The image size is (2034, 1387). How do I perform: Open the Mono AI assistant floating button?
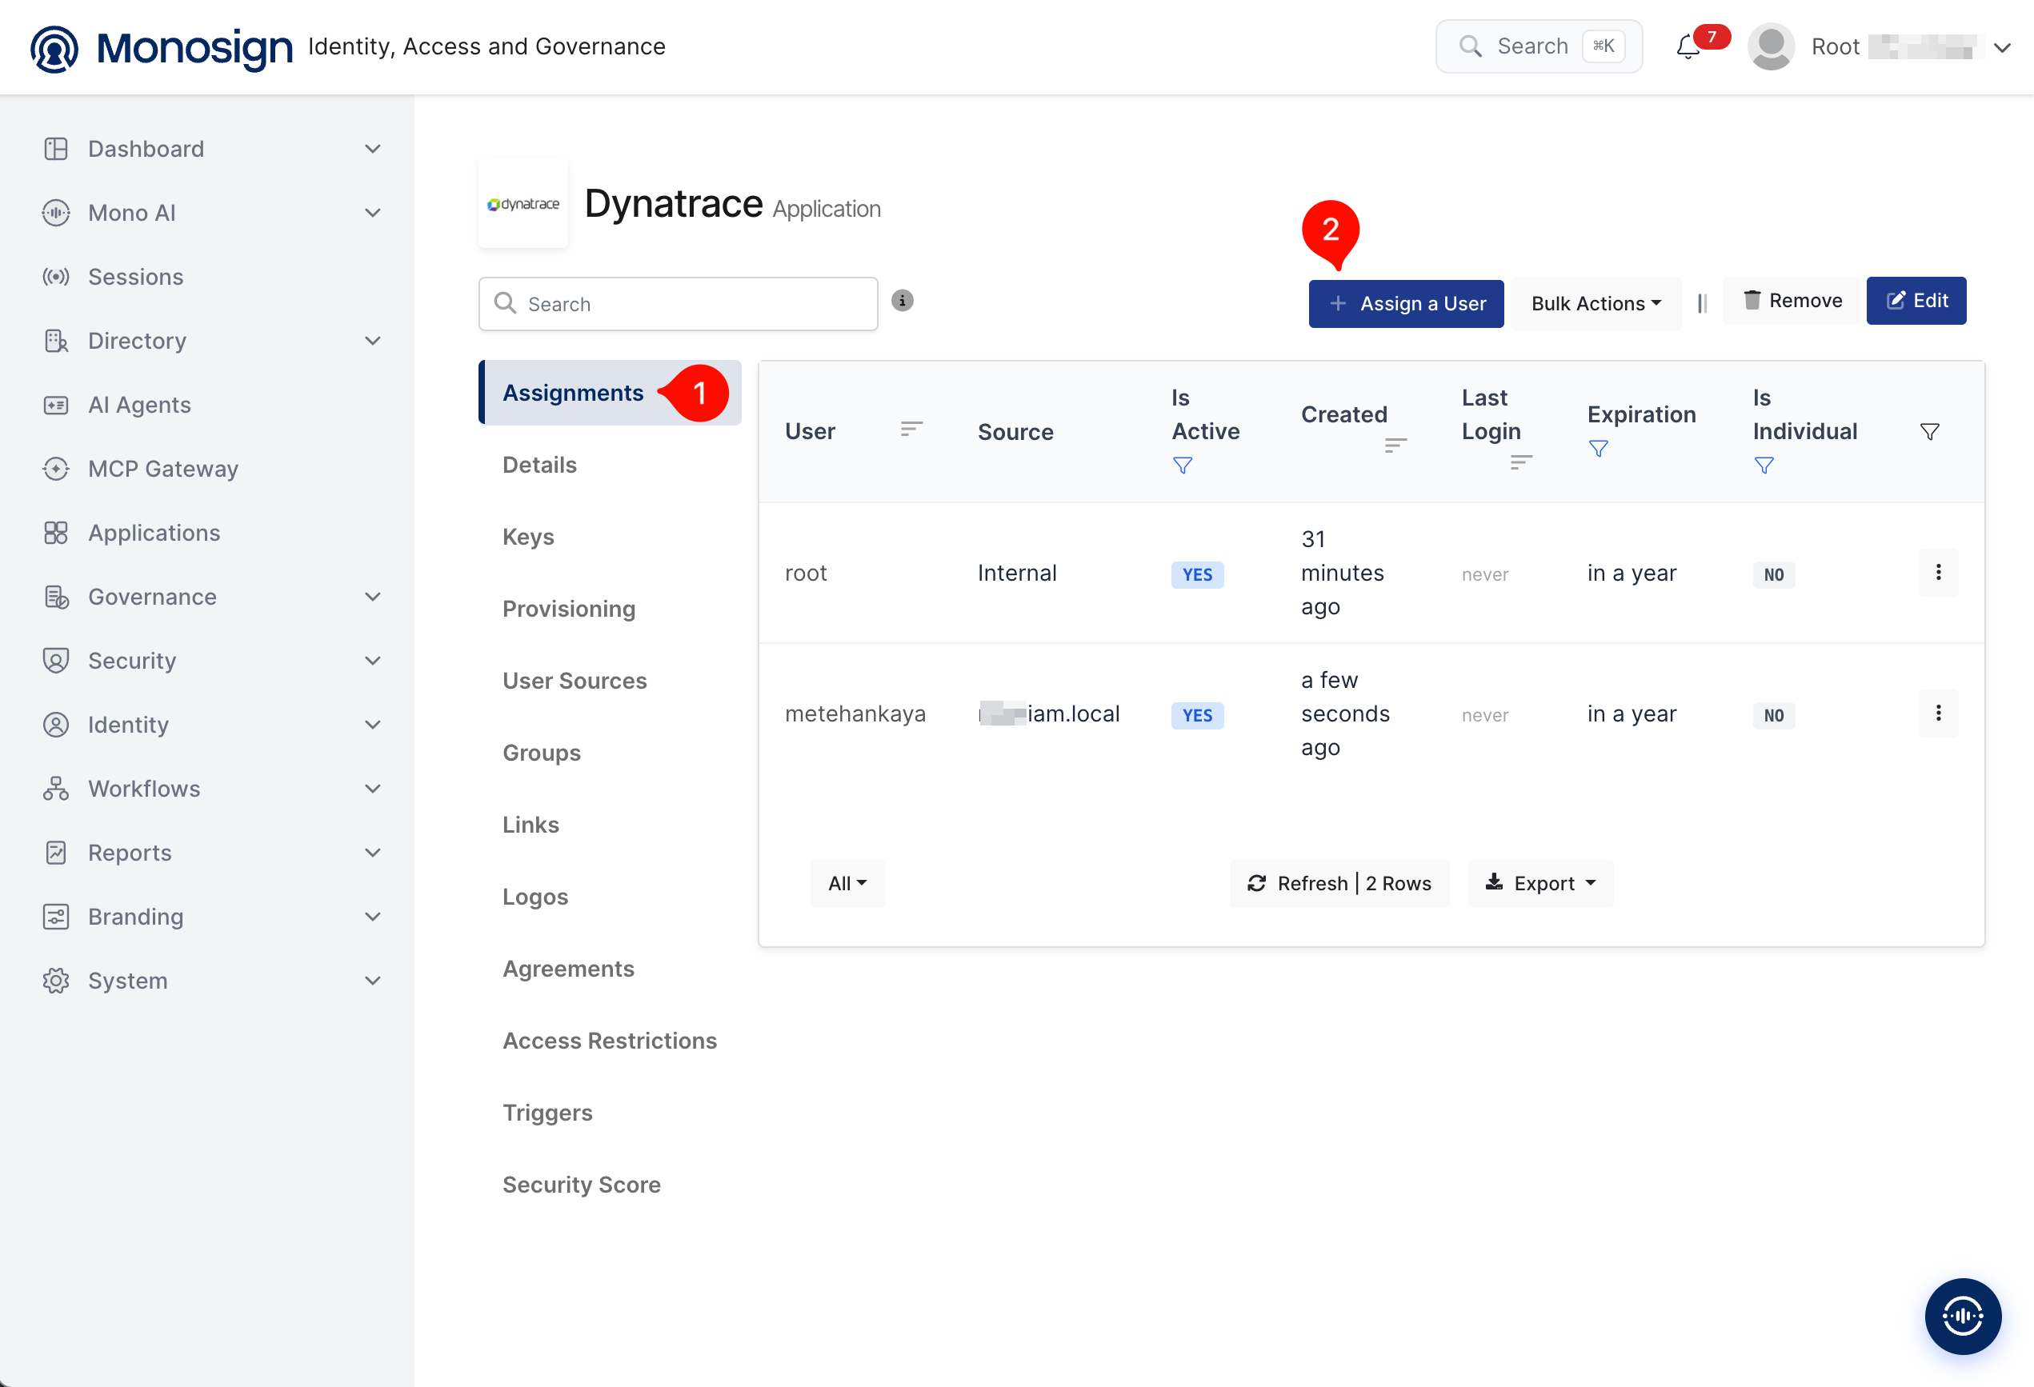1962,1315
